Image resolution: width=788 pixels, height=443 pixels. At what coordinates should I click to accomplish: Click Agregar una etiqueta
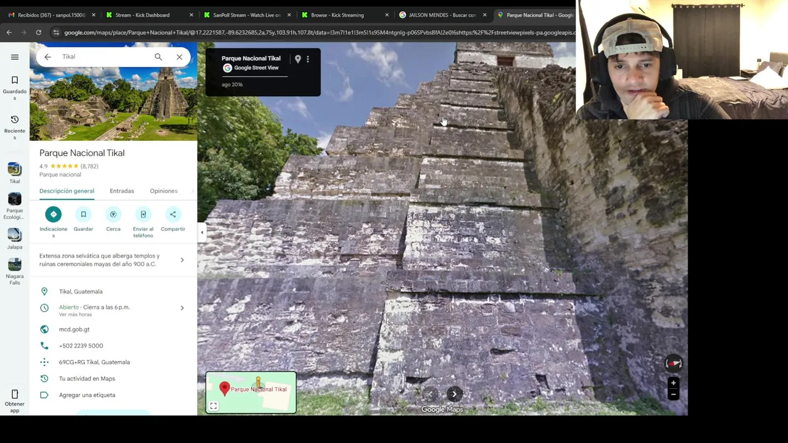point(87,395)
